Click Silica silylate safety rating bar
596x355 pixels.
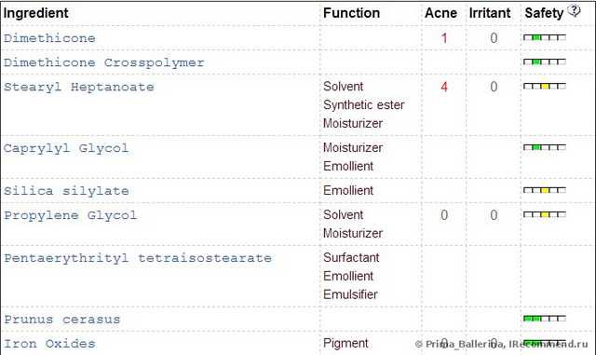545,190
